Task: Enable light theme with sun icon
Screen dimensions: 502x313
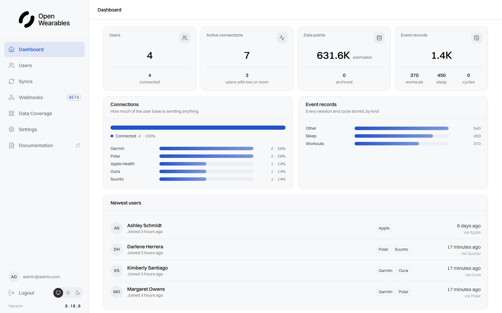Action: pyautogui.click(x=68, y=293)
